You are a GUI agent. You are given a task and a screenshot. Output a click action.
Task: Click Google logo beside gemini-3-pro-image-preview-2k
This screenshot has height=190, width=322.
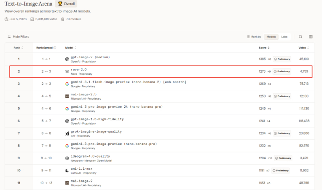[67, 109]
